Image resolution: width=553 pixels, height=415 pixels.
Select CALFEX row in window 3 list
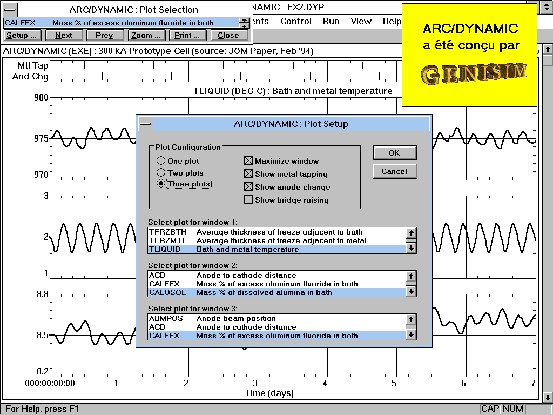[x=277, y=336]
